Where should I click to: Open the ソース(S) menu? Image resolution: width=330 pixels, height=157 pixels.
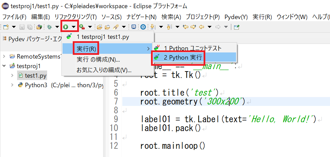pyautogui.click(x=112, y=17)
